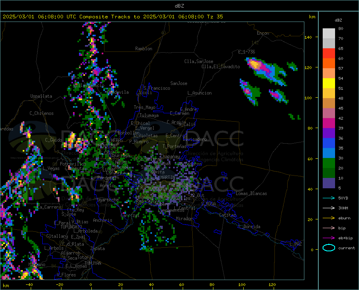Click the Chapanay map label
The height and width of the screenshot is (290, 359).
170,156
